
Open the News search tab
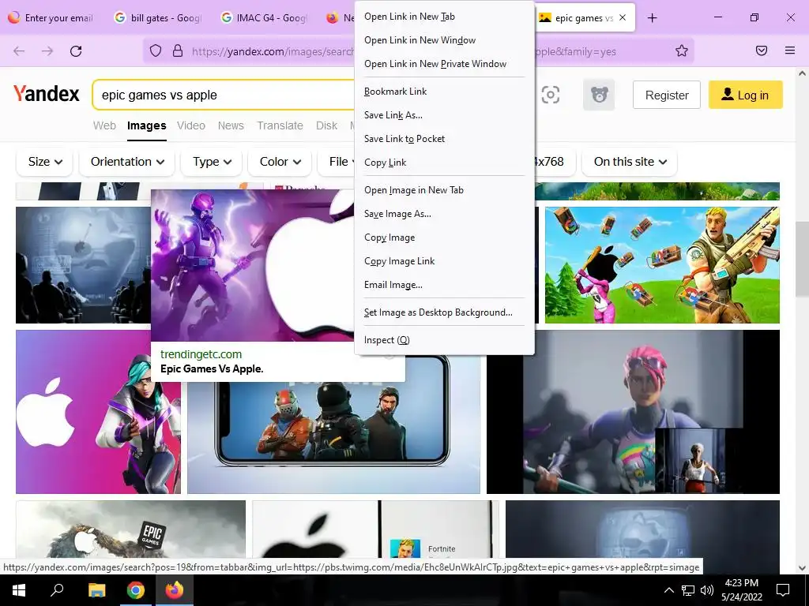coord(231,125)
